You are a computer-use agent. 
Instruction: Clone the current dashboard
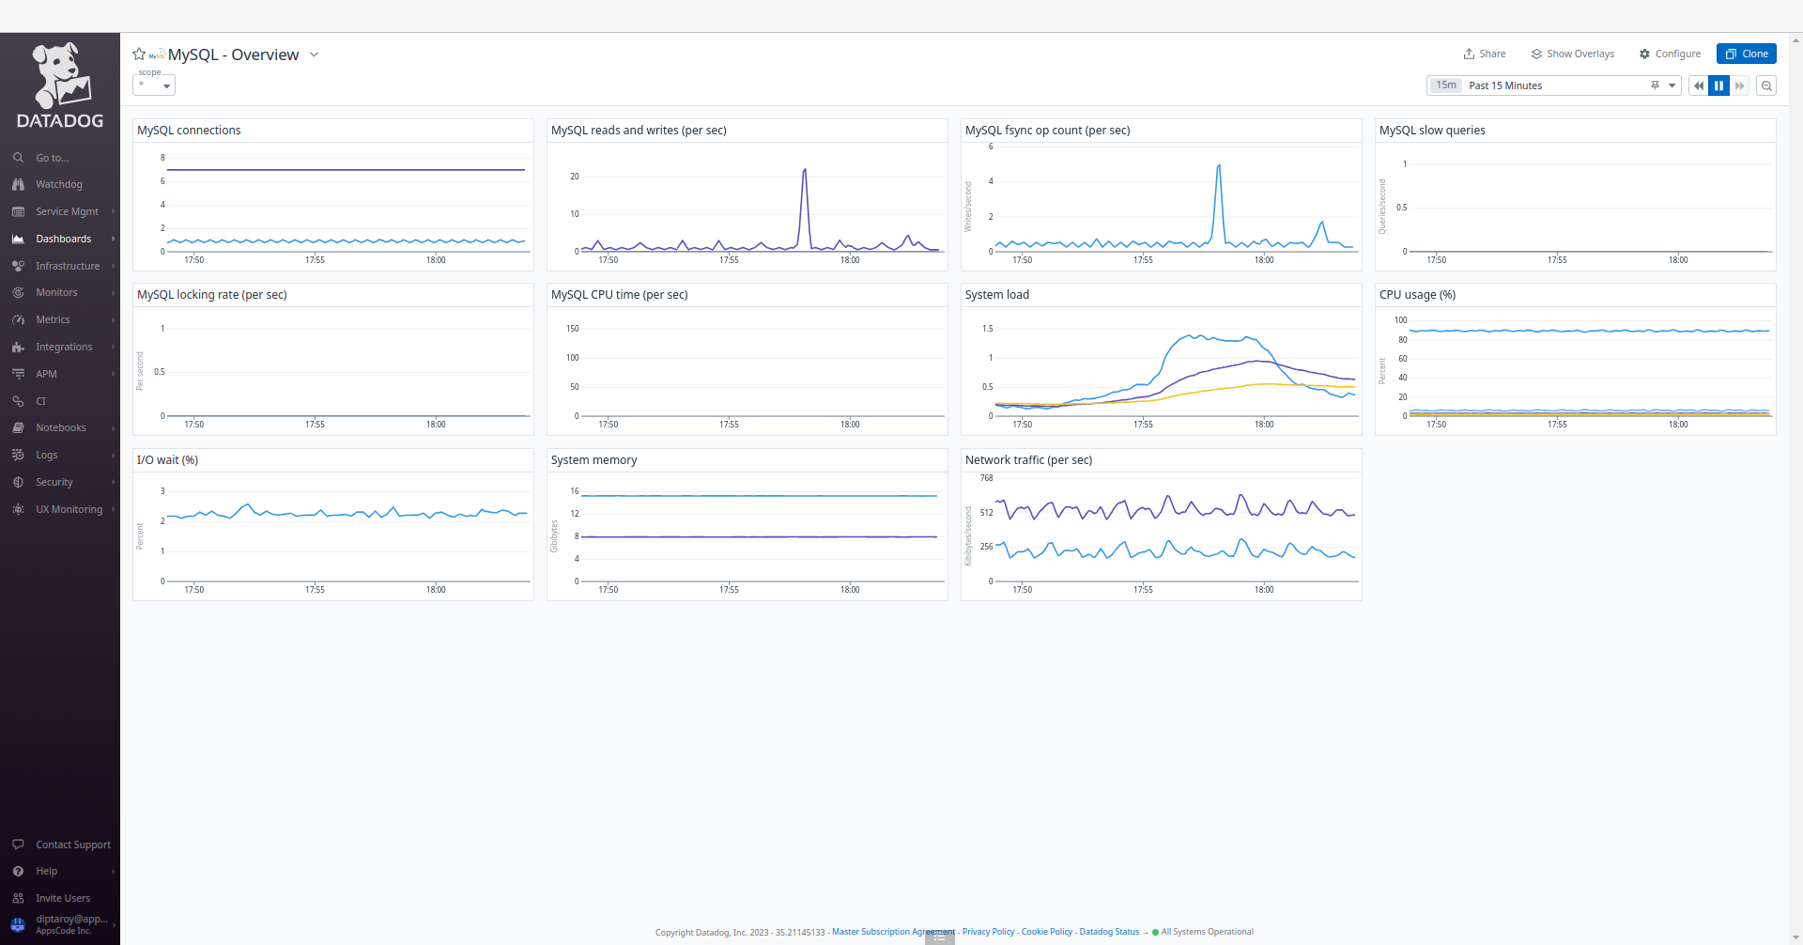point(1746,54)
